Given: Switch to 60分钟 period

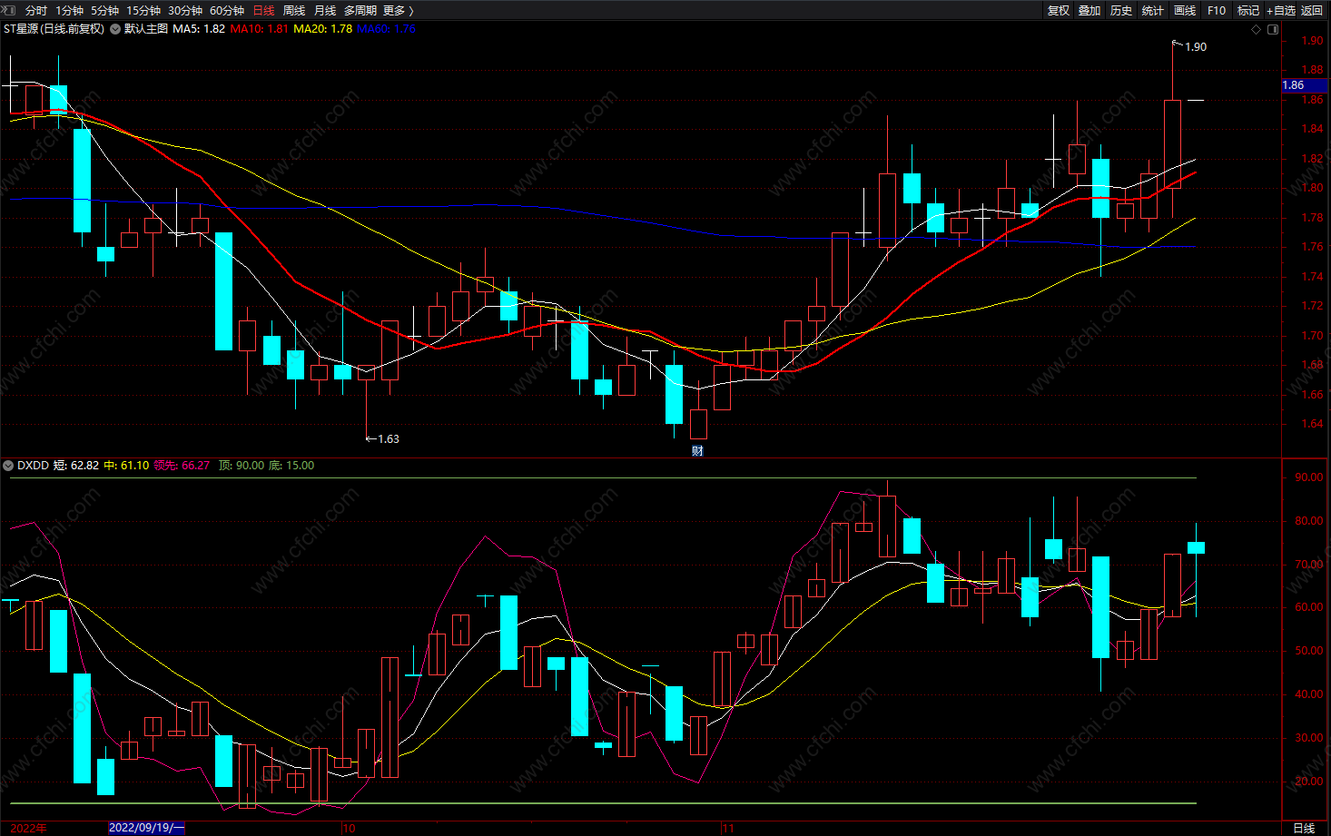Looking at the screenshot, I should (x=227, y=10).
